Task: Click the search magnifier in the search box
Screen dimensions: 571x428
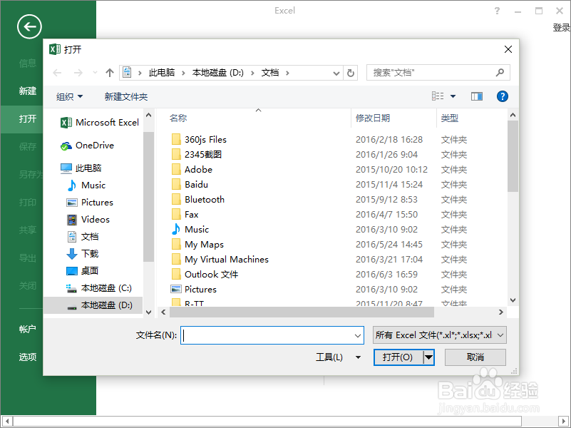Action: (x=499, y=72)
